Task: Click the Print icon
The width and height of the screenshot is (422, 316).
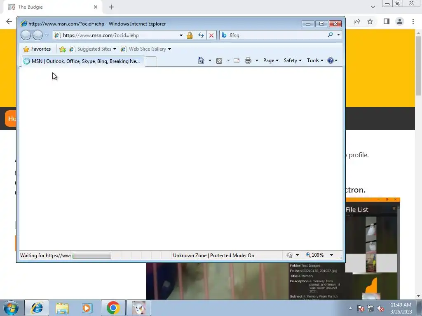Action: pyautogui.click(x=248, y=61)
